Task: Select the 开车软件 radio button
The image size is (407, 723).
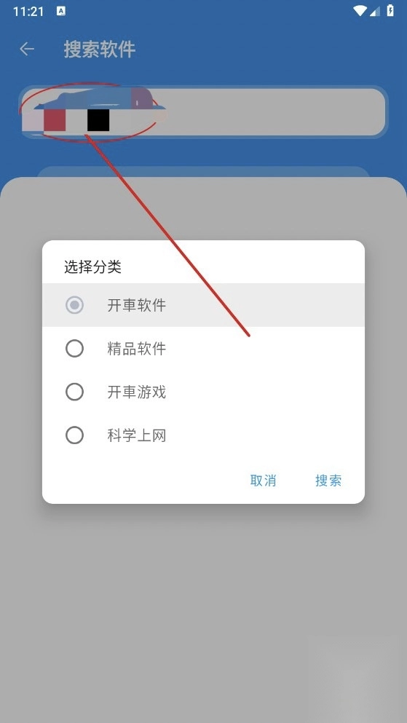Action: click(74, 305)
